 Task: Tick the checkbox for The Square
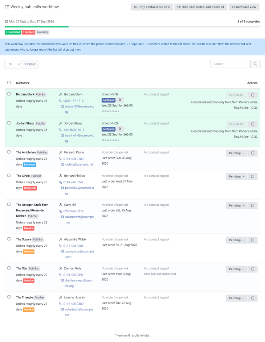click(x=9, y=239)
